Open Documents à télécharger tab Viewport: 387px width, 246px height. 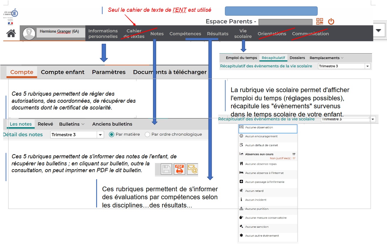pyautogui.click(x=170, y=72)
